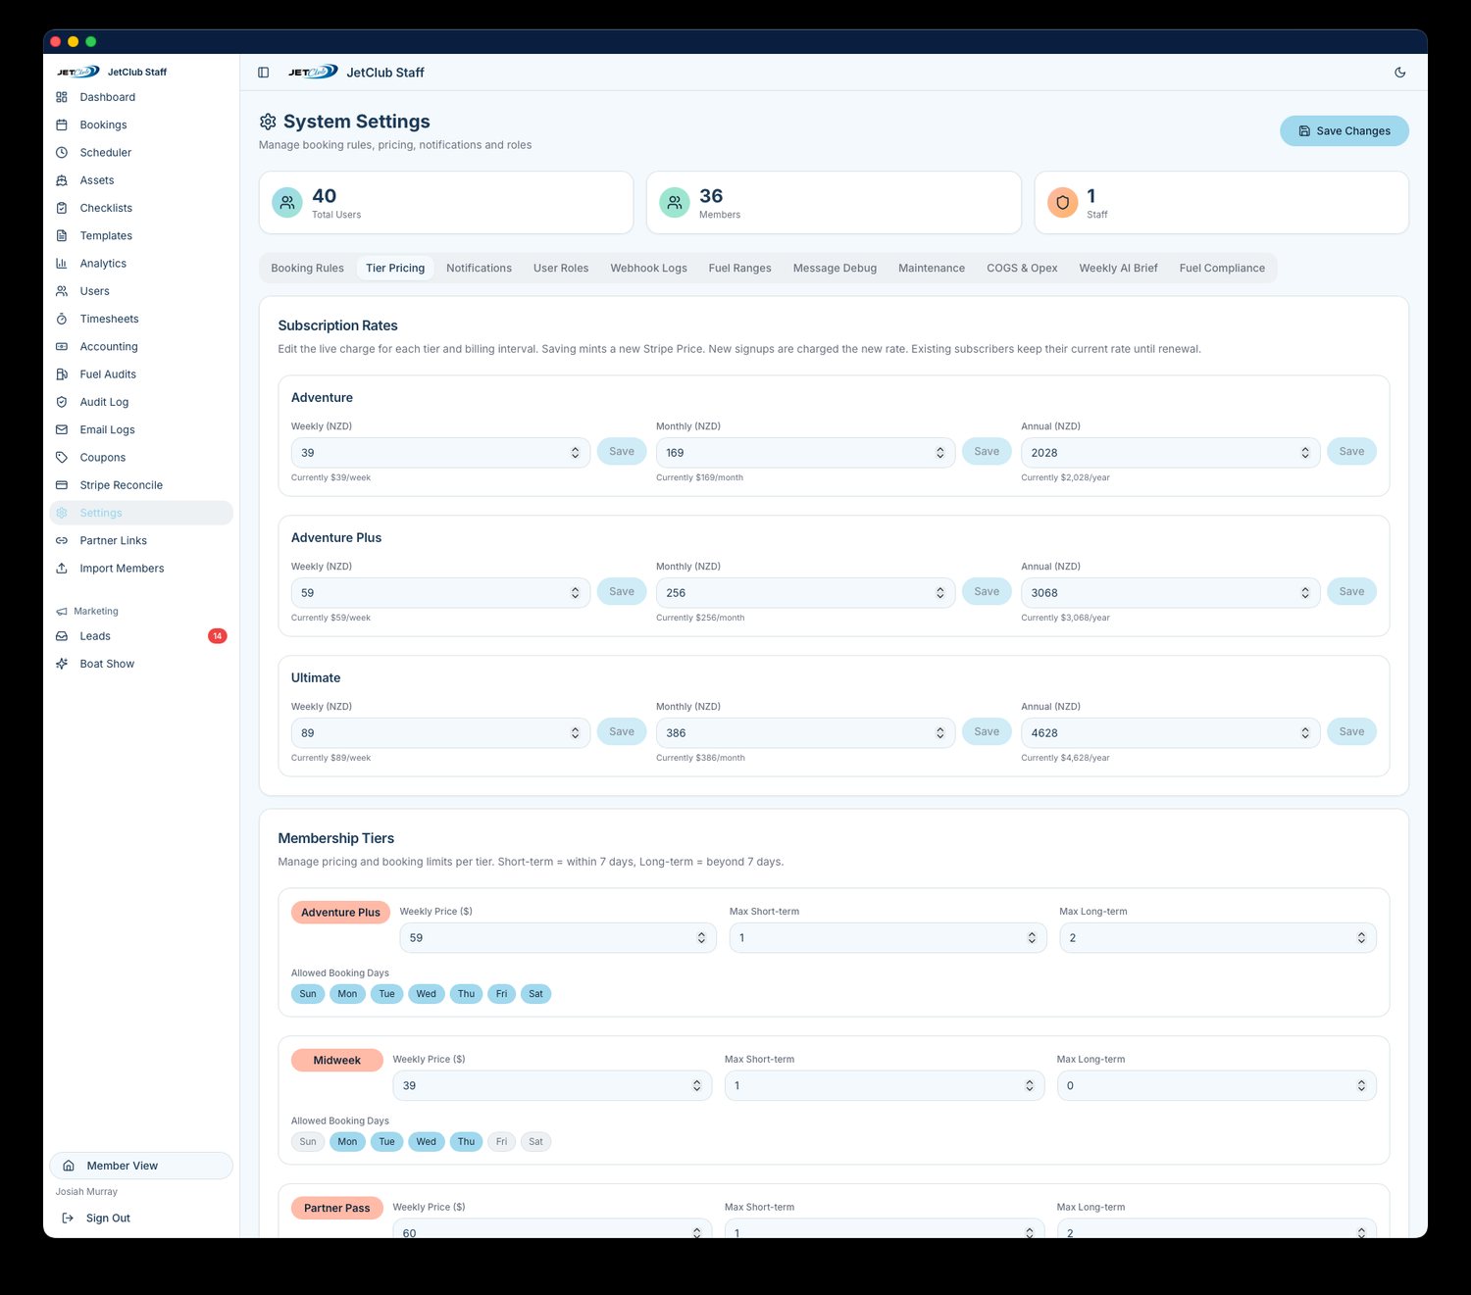Enable Sat for Midweek booking days
Image resolution: width=1471 pixels, height=1295 pixels.
pos(535,1142)
